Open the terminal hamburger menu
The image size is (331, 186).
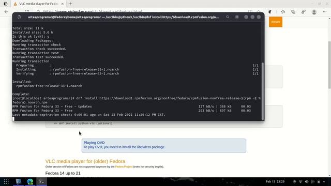coord(237,17)
